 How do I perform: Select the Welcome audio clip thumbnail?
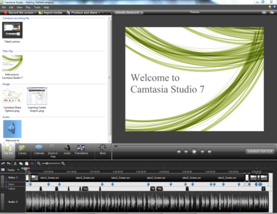[12, 129]
